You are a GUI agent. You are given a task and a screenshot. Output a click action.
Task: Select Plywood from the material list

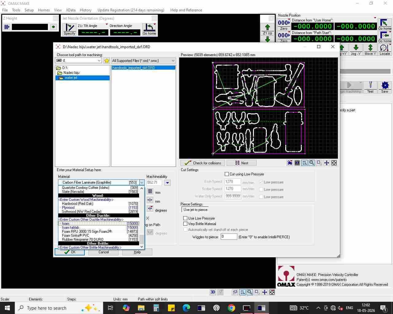99,208
